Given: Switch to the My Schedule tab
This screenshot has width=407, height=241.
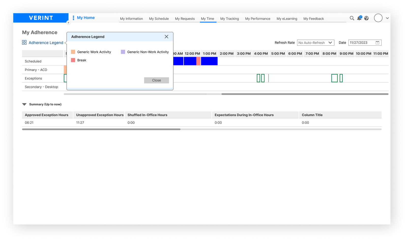Looking at the screenshot, I should (159, 19).
